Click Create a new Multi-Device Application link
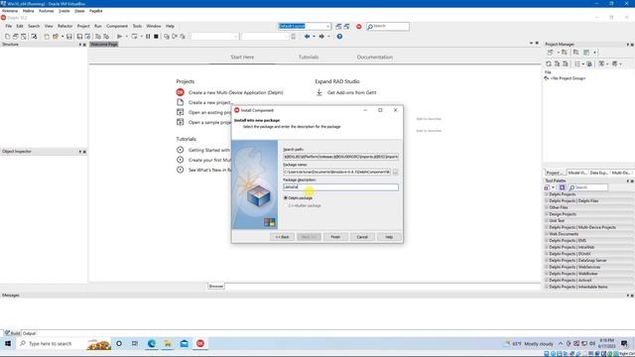The height and width of the screenshot is (357, 635). [236, 92]
